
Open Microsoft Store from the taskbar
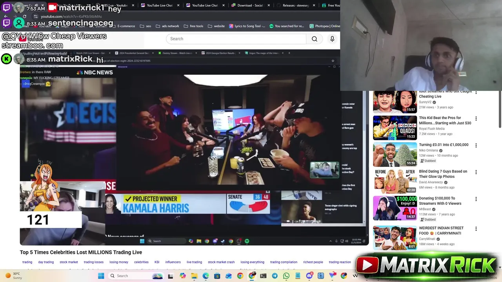[x=217, y=276]
